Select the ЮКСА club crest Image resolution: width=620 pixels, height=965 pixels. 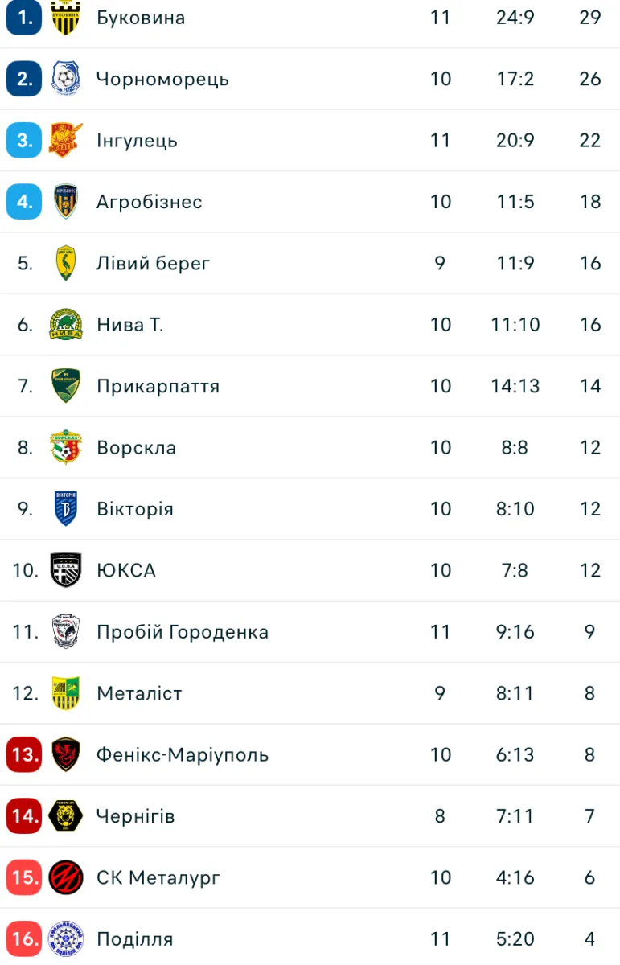click(66, 570)
